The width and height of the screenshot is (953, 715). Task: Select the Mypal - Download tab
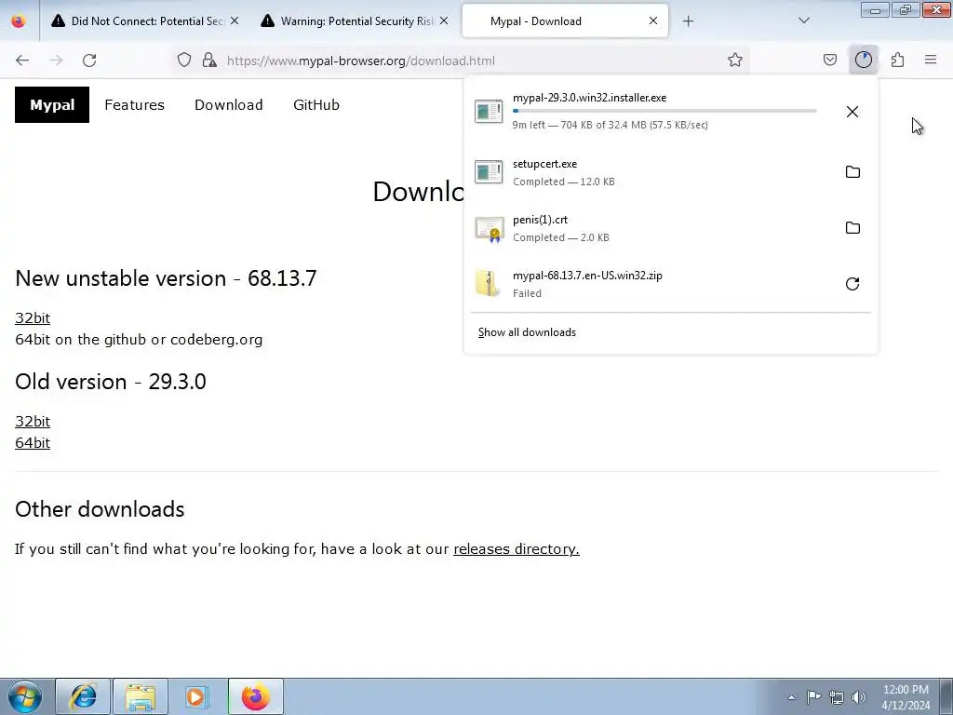(x=565, y=20)
